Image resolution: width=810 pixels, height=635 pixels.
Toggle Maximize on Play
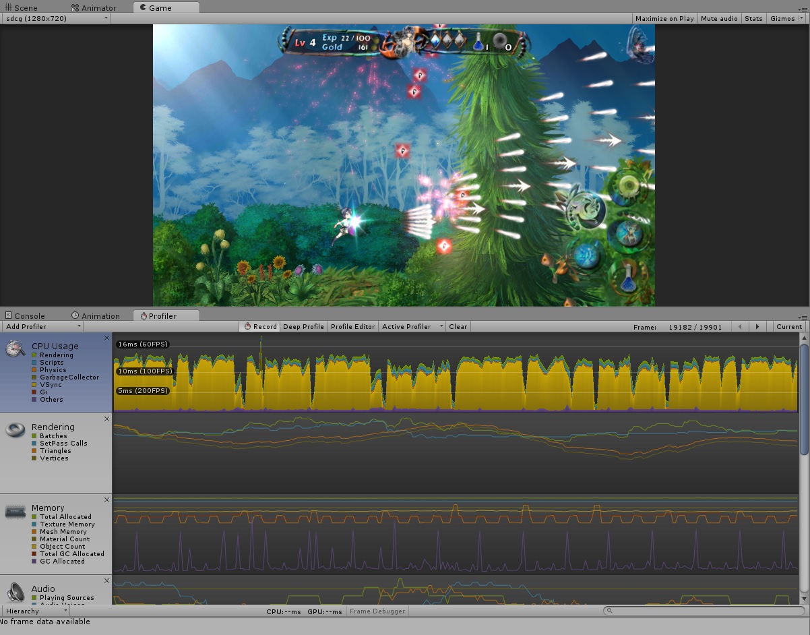tap(664, 19)
